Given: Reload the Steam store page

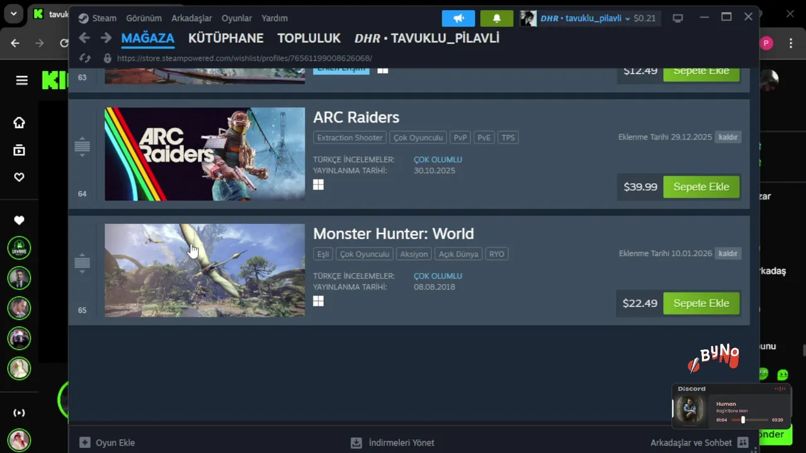Looking at the screenshot, I should point(84,58).
